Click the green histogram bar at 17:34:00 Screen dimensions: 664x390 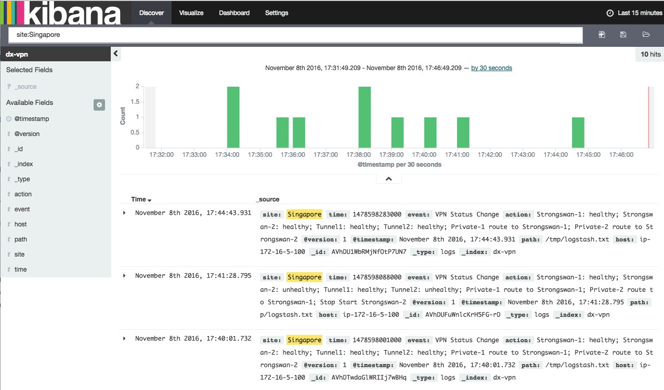(233, 117)
